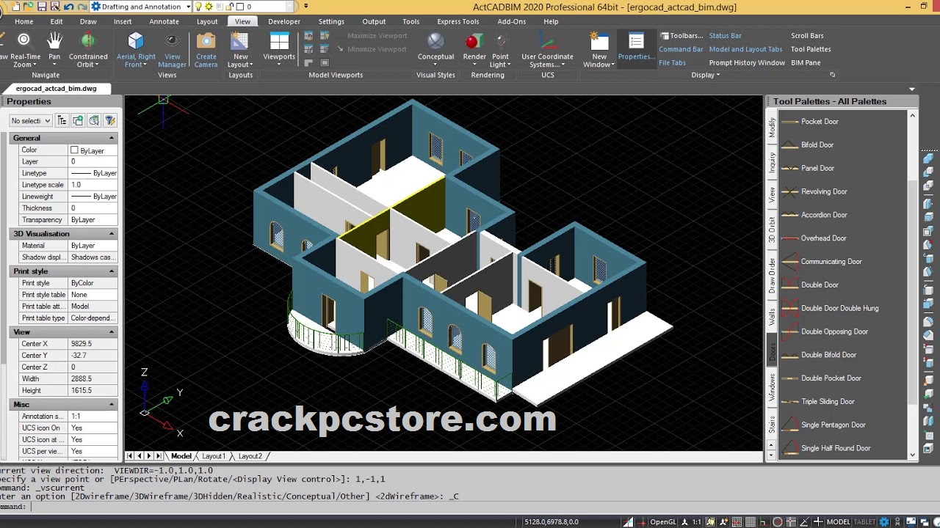Click the Save icon in quick access toolbar
940x528 pixels.
42,7
